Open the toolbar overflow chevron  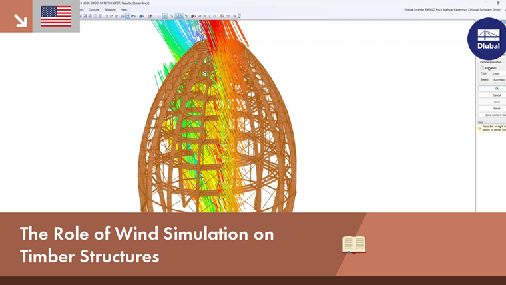(x=239, y=16)
